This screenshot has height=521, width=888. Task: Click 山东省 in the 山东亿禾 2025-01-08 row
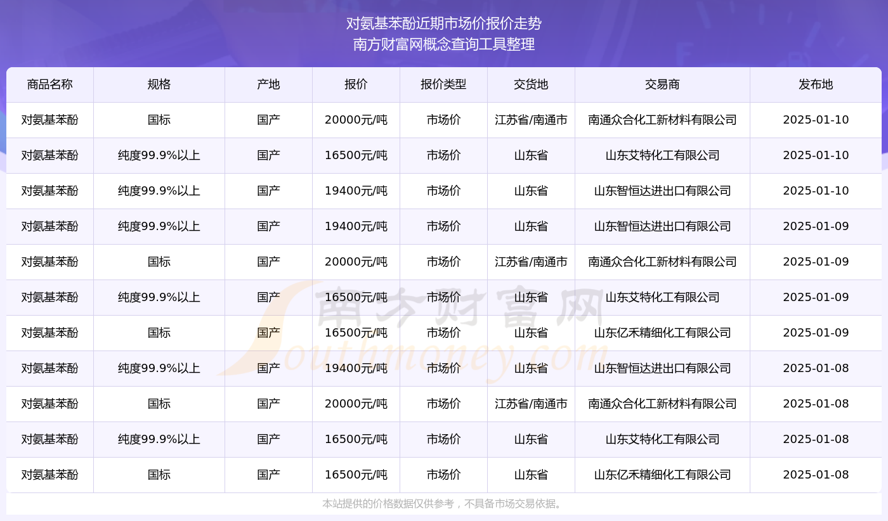click(x=531, y=475)
